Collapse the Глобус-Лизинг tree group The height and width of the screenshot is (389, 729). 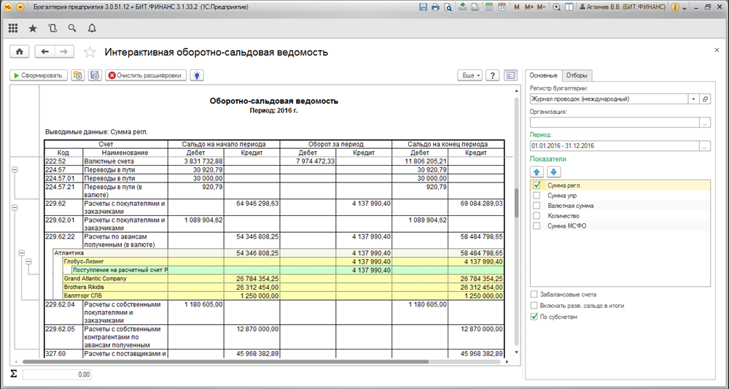pyautogui.click(x=29, y=261)
